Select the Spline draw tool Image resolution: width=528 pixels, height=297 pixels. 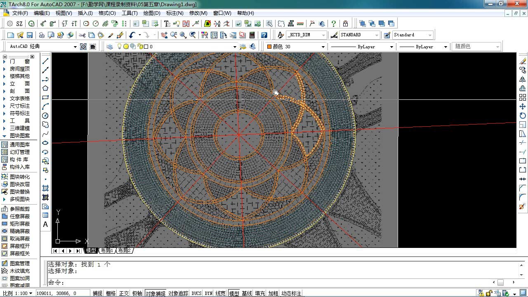(x=45, y=134)
